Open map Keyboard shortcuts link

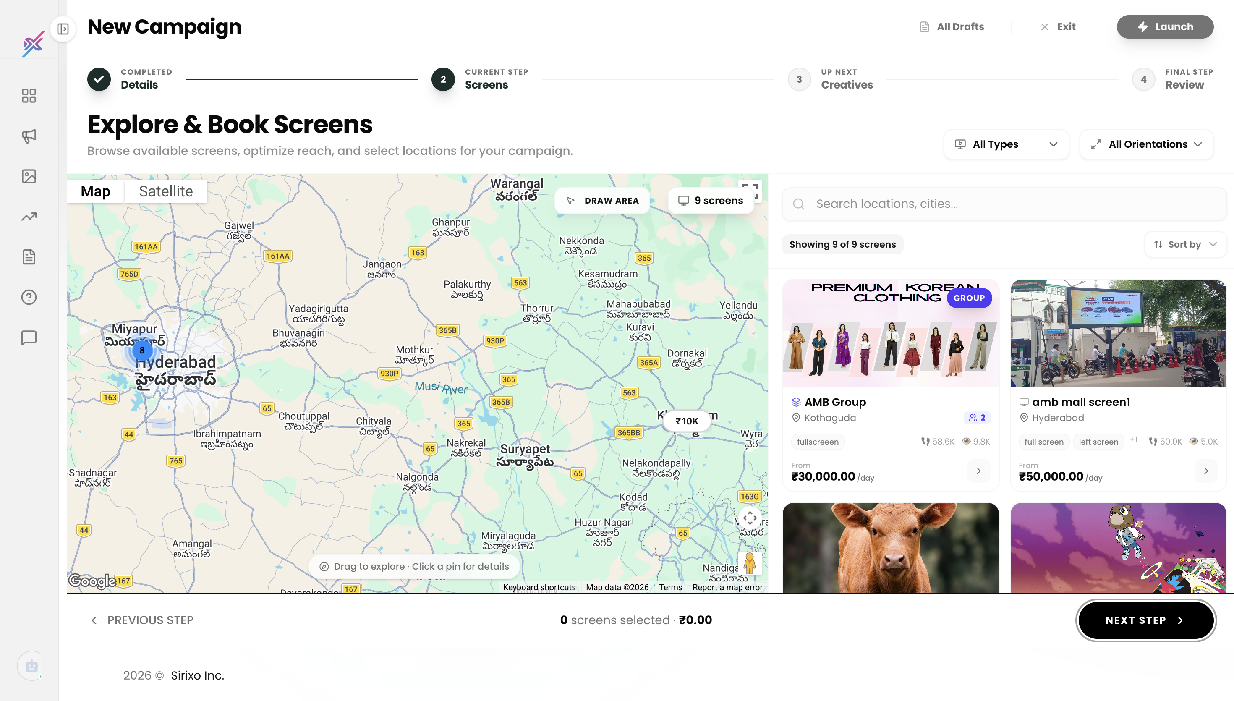tap(539, 587)
